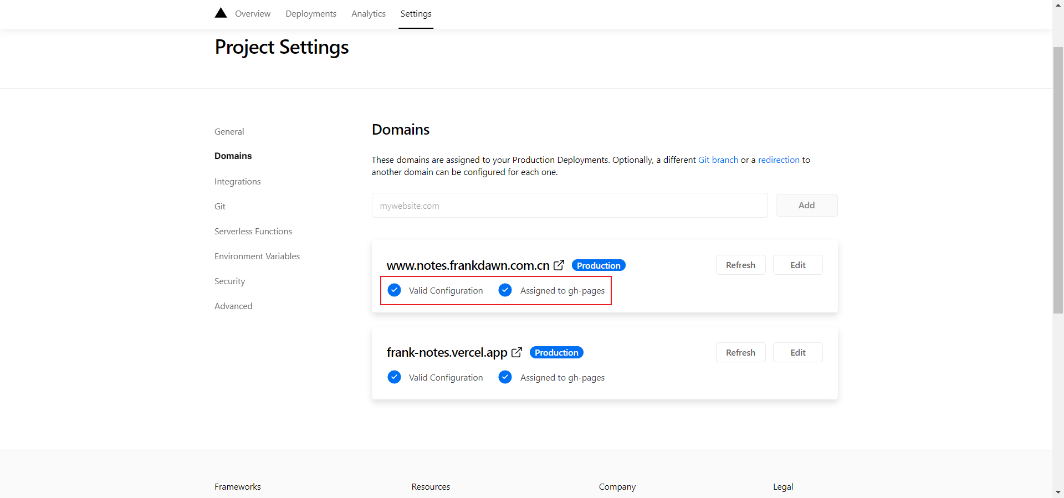Select the Settings tab
Screen dimensions: 1064x498
click(x=416, y=13)
